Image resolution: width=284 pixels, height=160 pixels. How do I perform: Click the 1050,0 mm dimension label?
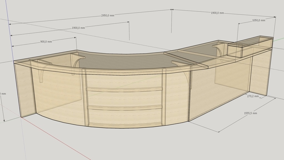point(258,20)
